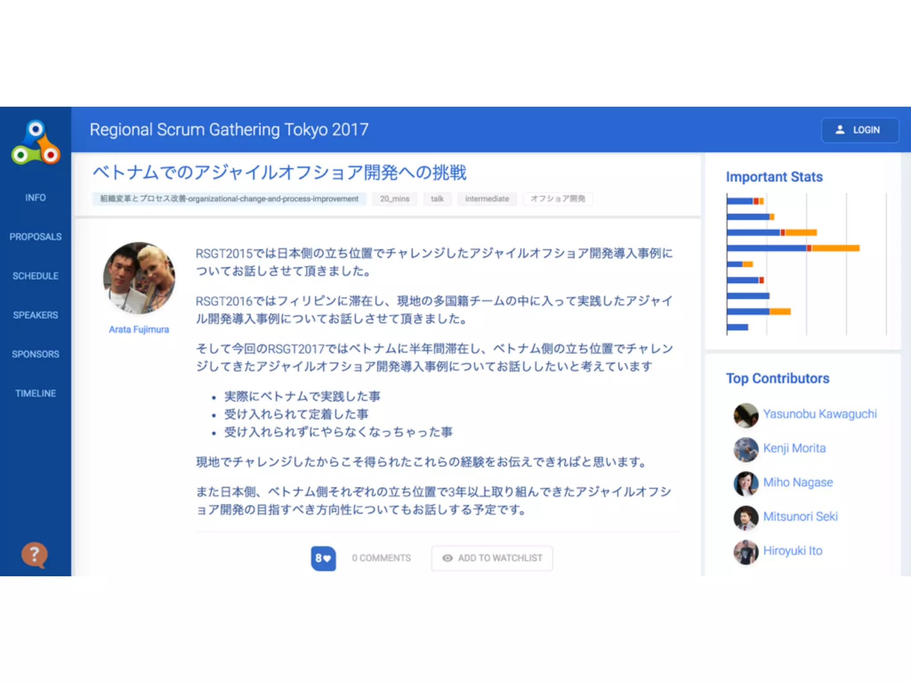Click Miho Nagase's avatar
This screenshot has height=683, width=911.
[746, 484]
